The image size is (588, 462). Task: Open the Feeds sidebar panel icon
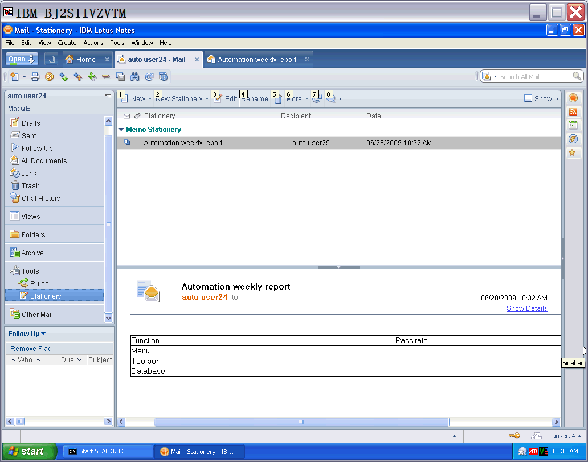pos(574,112)
